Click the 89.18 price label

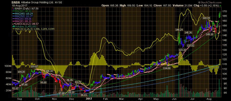[x=71, y=92]
